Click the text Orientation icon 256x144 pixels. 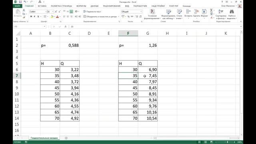(x=76, y=12)
